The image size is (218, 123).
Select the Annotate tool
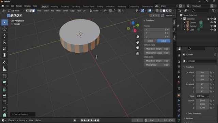[x=4, y=62]
